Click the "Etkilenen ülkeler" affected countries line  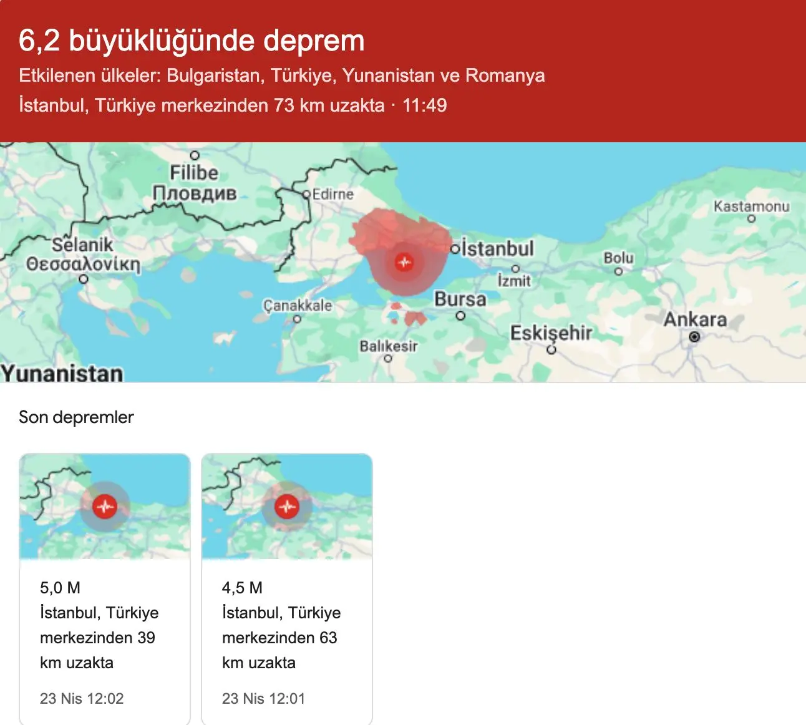pos(281,75)
